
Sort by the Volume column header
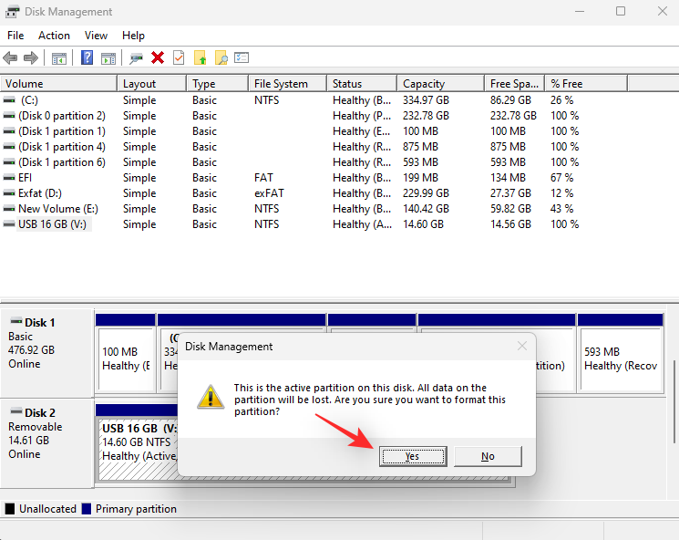59,84
